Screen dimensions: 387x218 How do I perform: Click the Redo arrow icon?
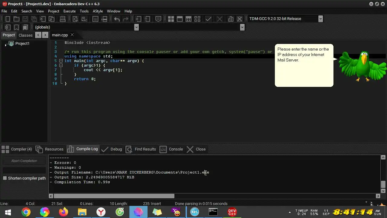pos(125,19)
